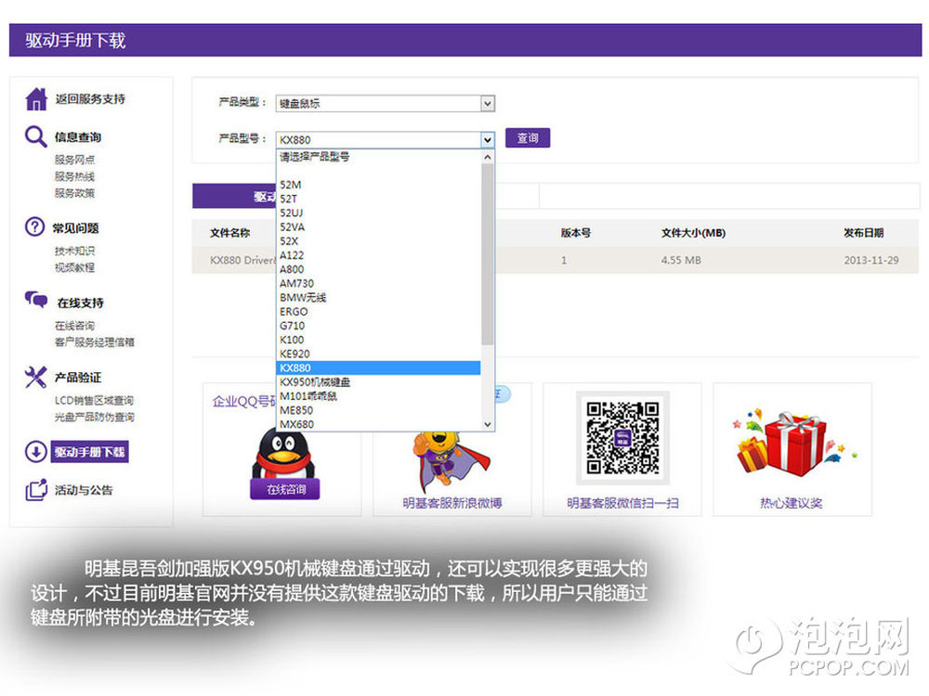Click the 常见问题 heading
Viewport: 929px width, 696px height.
point(75,228)
